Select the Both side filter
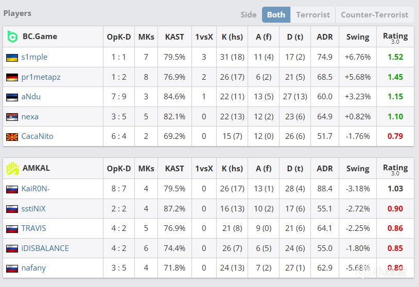The height and width of the screenshot is (287, 419). pos(276,14)
